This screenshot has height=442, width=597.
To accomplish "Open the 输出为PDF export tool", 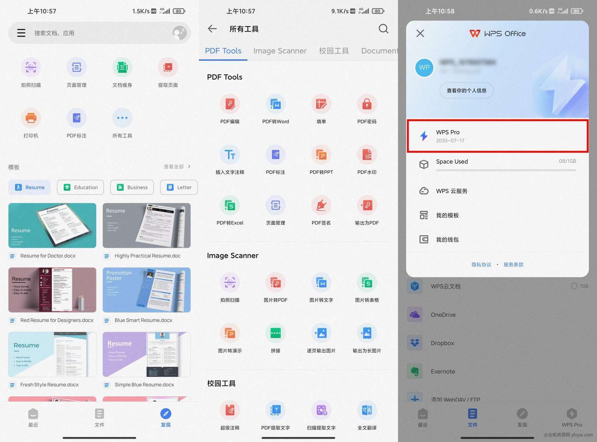I will click(367, 210).
